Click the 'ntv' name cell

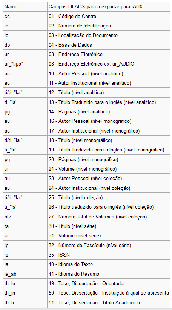[25, 217]
